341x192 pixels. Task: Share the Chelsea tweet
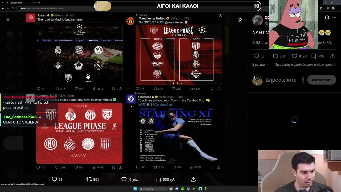click(x=219, y=167)
